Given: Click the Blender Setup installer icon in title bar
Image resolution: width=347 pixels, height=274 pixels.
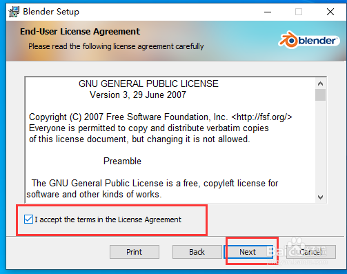Looking at the screenshot, I should click(x=14, y=12).
